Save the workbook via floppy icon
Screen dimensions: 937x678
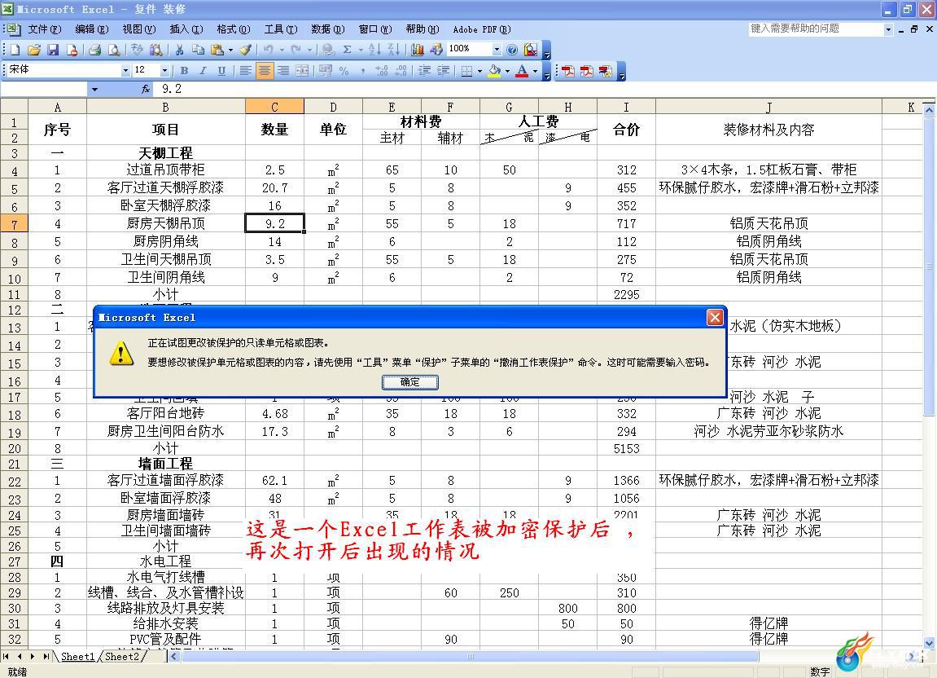point(53,50)
